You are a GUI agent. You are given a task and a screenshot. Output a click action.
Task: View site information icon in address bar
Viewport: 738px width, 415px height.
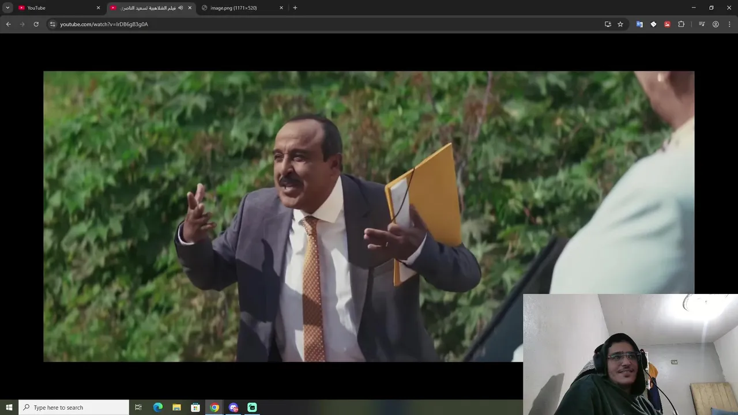[52, 24]
